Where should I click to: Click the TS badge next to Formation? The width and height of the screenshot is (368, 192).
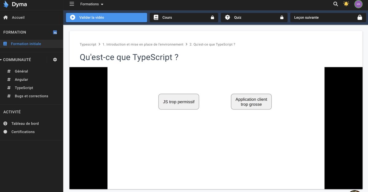click(55, 32)
